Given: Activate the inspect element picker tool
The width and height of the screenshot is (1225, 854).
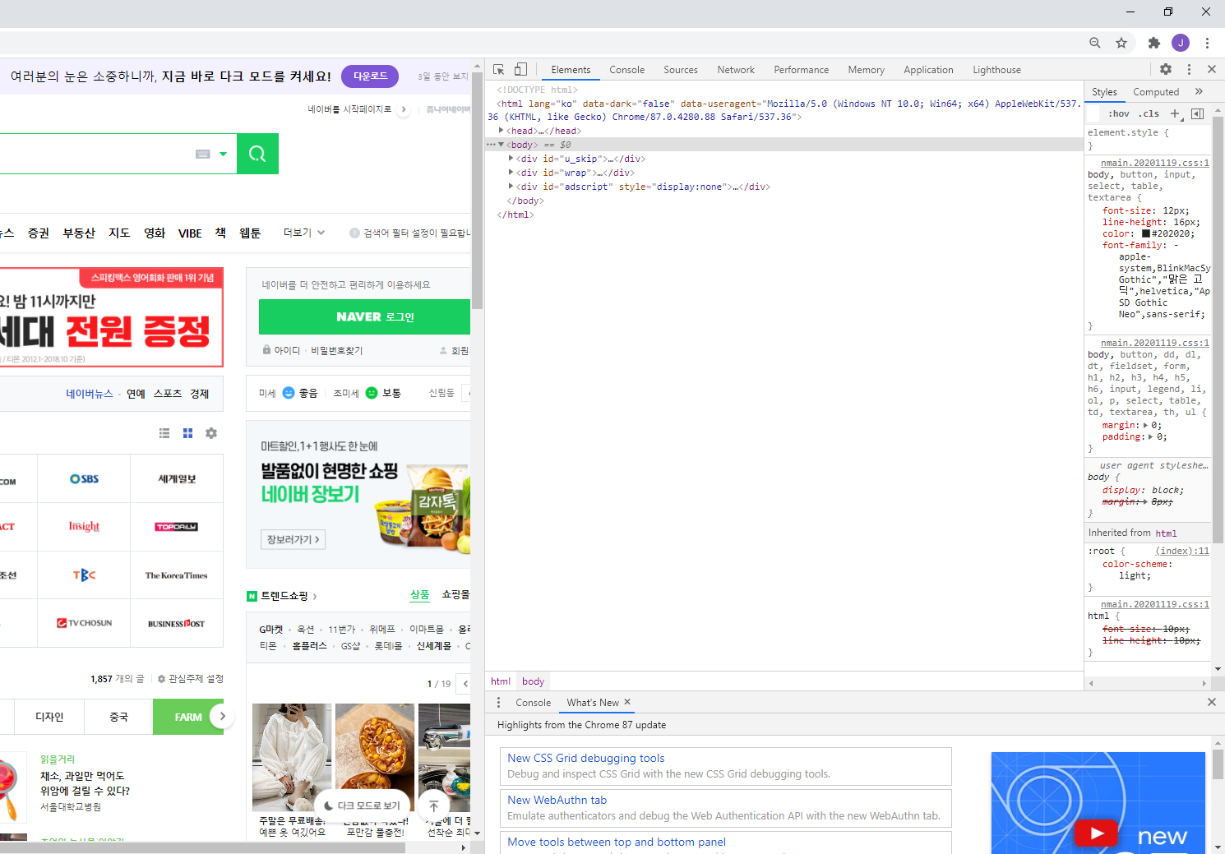Looking at the screenshot, I should coord(499,70).
